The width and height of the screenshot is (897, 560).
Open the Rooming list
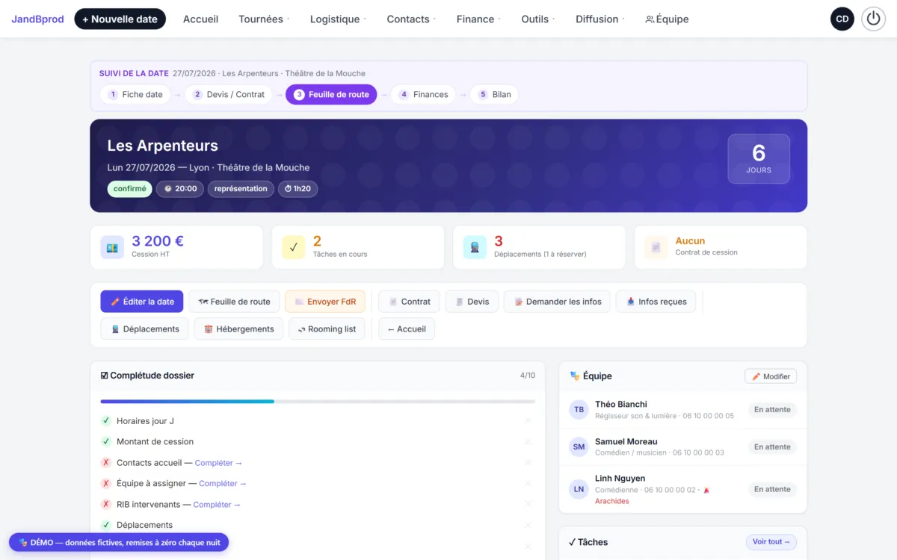pos(327,329)
